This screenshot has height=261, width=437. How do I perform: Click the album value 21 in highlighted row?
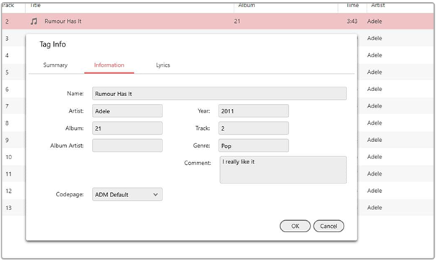tap(237, 22)
